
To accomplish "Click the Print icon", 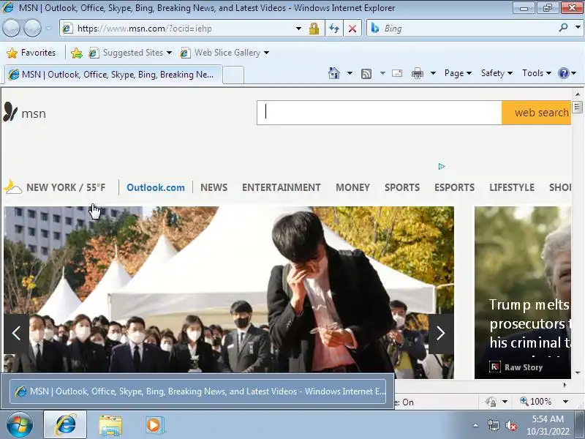I will click(418, 74).
